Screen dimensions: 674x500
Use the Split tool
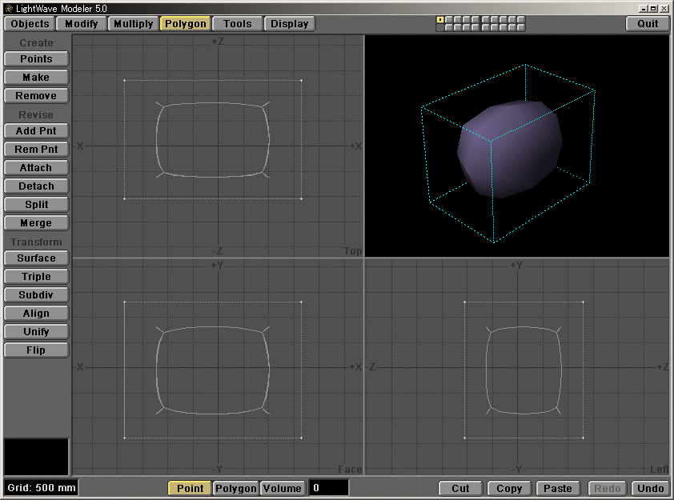pyautogui.click(x=35, y=204)
